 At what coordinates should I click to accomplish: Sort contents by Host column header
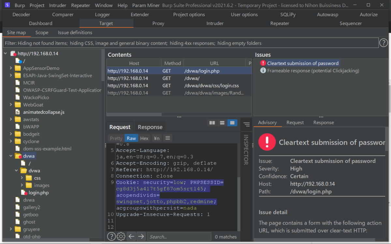pyautogui.click(x=134, y=63)
